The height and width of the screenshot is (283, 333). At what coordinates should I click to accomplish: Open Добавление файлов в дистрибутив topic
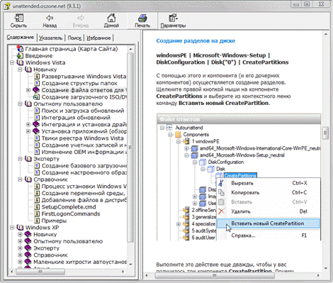pos(84,200)
